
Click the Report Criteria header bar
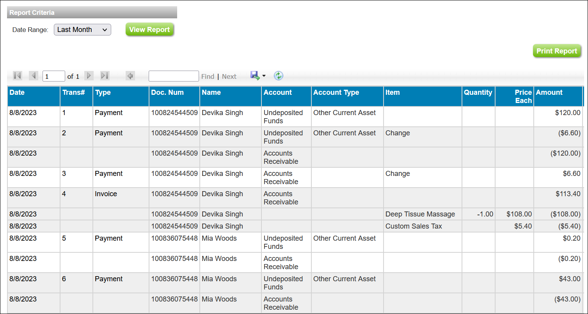tap(92, 12)
